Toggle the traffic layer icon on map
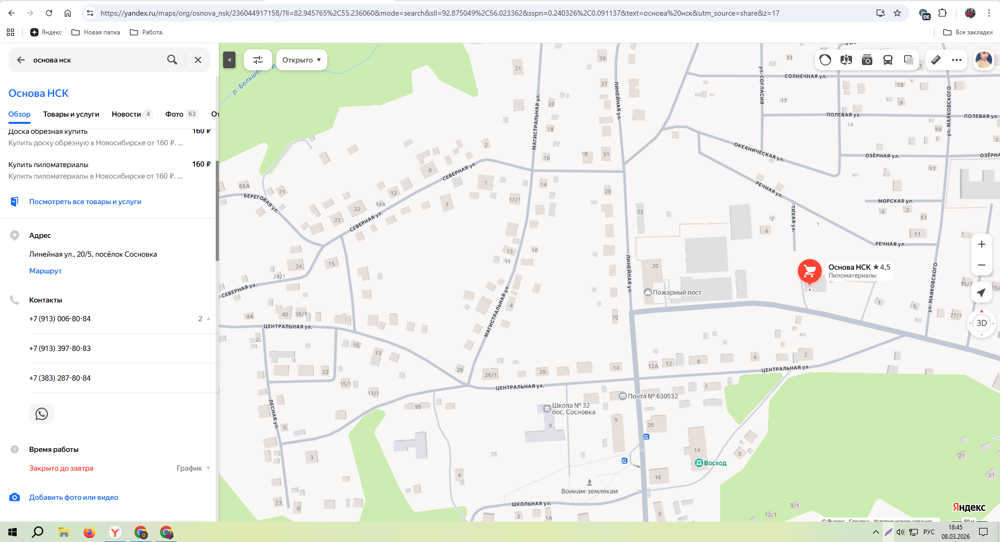The image size is (1000, 542). pos(825,60)
